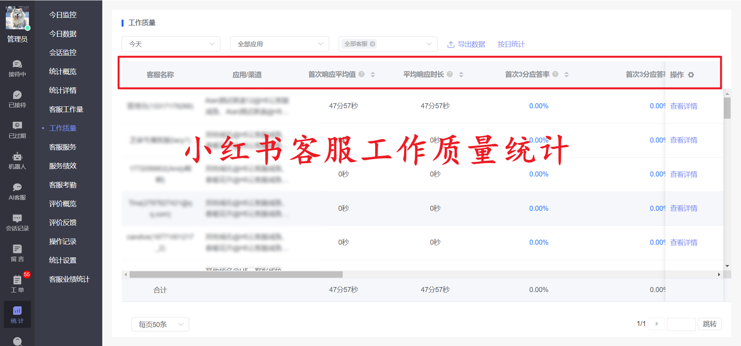
Task: Remove the 全部客服 filter tag
Action: tap(372, 44)
